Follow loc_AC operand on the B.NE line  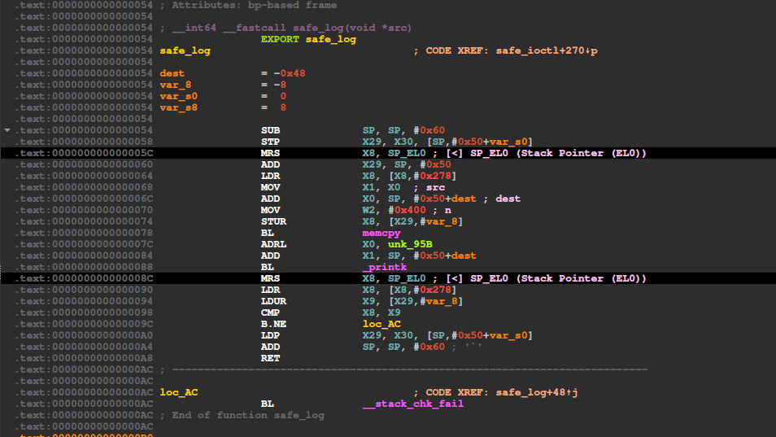(381, 324)
